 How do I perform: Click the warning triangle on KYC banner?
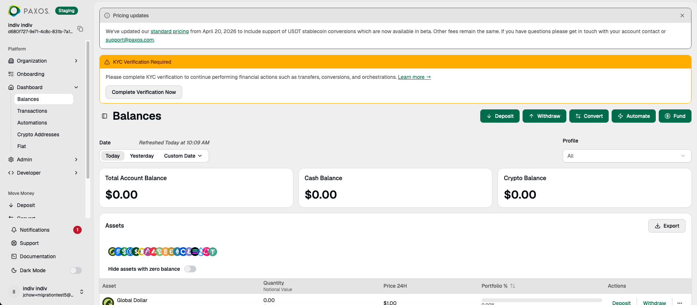click(x=107, y=62)
